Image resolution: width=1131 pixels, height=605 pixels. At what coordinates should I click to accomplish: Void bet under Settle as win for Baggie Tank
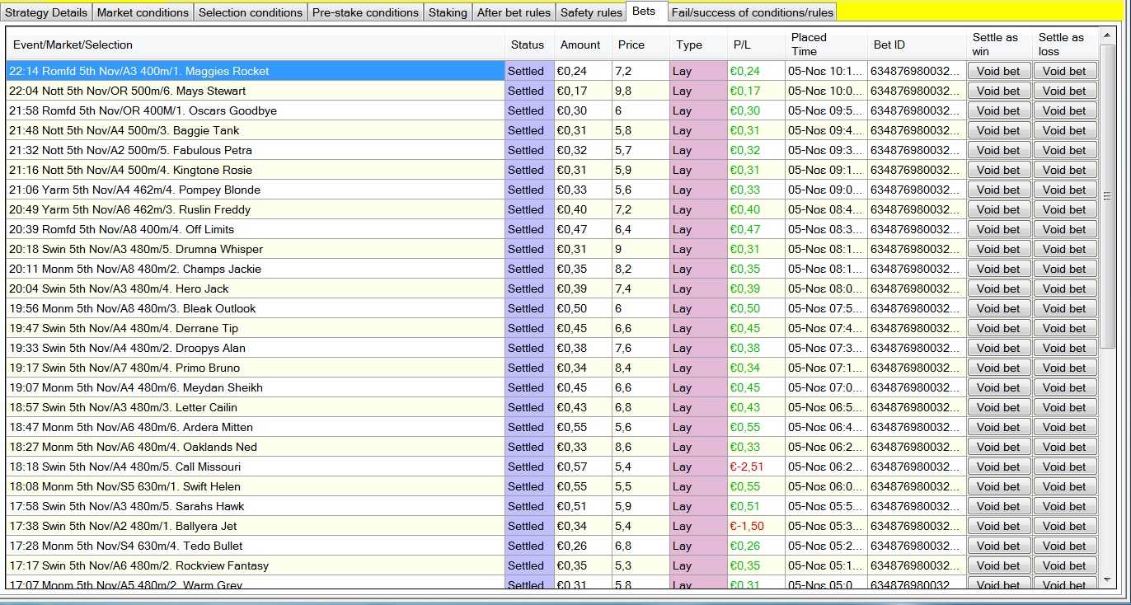[x=998, y=130]
